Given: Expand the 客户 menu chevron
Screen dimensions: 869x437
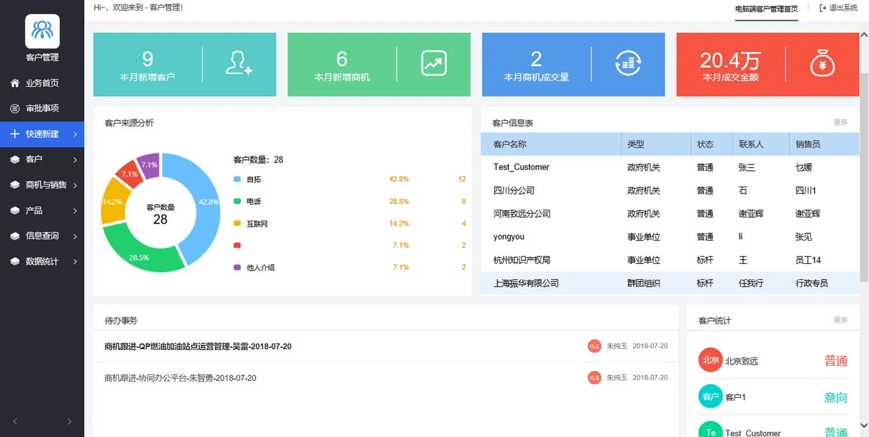Looking at the screenshot, I should click(75, 160).
